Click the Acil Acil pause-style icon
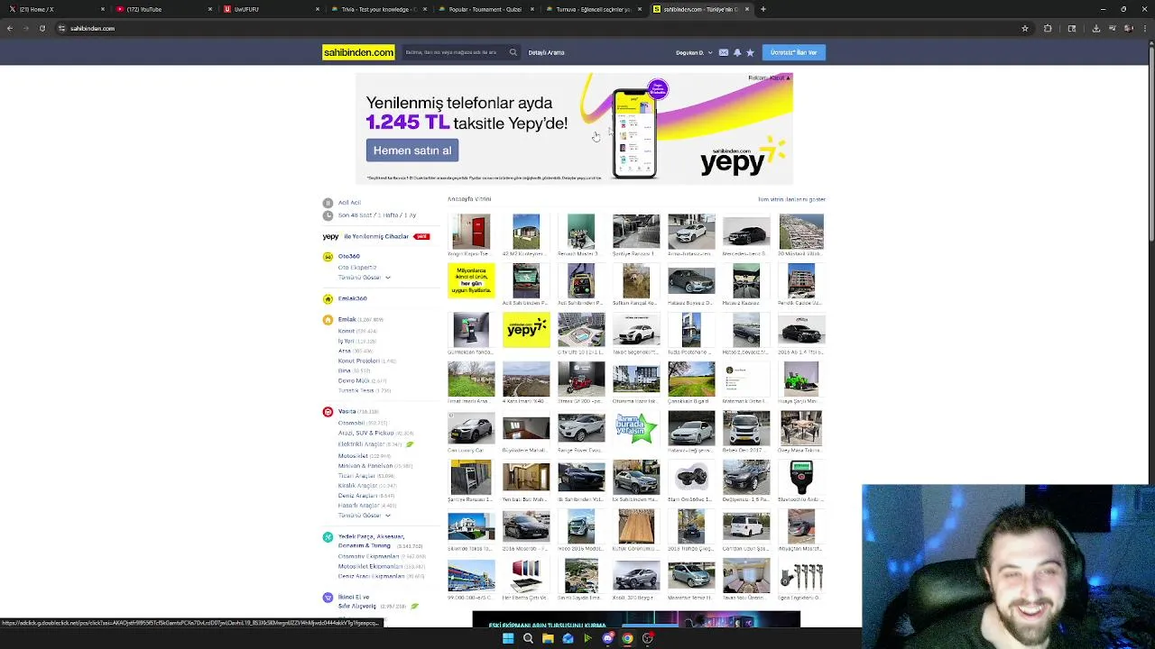The width and height of the screenshot is (1155, 649). coord(328,203)
